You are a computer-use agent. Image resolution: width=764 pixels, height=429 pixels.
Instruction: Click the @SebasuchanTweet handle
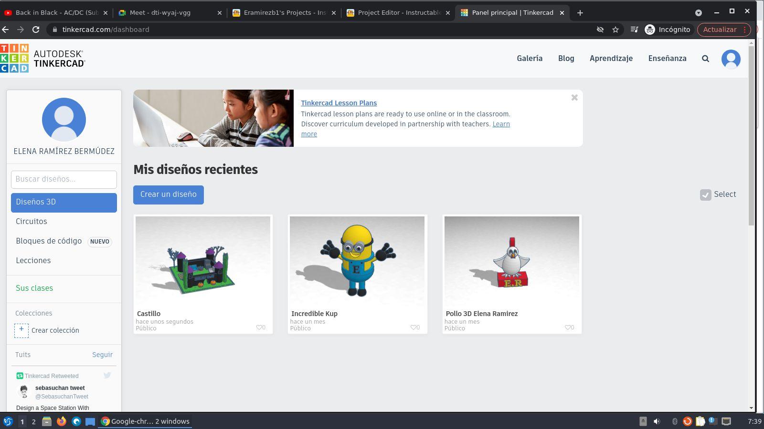(x=62, y=397)
